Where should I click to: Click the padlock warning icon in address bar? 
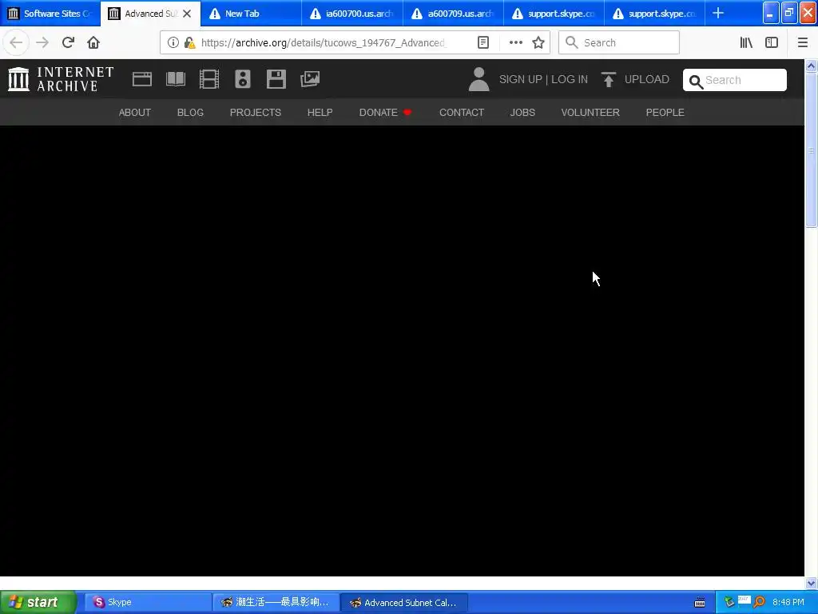point(189,42)
